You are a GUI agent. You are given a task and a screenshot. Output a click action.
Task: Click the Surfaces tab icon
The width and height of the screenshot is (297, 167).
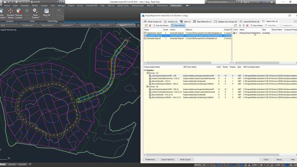tap(165, 22)
